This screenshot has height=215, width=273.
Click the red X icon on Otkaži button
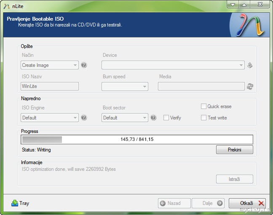(261, 203)
